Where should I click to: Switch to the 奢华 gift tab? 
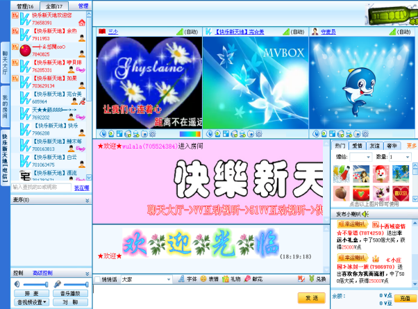click(x=392, y=146)
